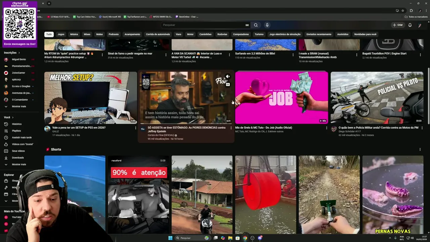Open YouTube notifications bell
The image size is (430, 242).
(x=410, y=25)
